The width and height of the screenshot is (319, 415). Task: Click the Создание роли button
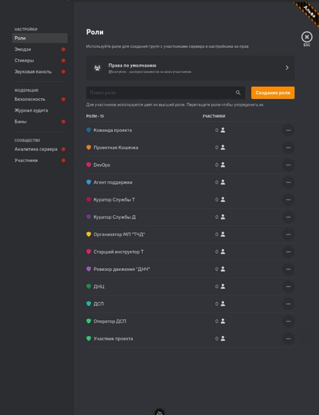pyautogui.click(x=273, y=93)
